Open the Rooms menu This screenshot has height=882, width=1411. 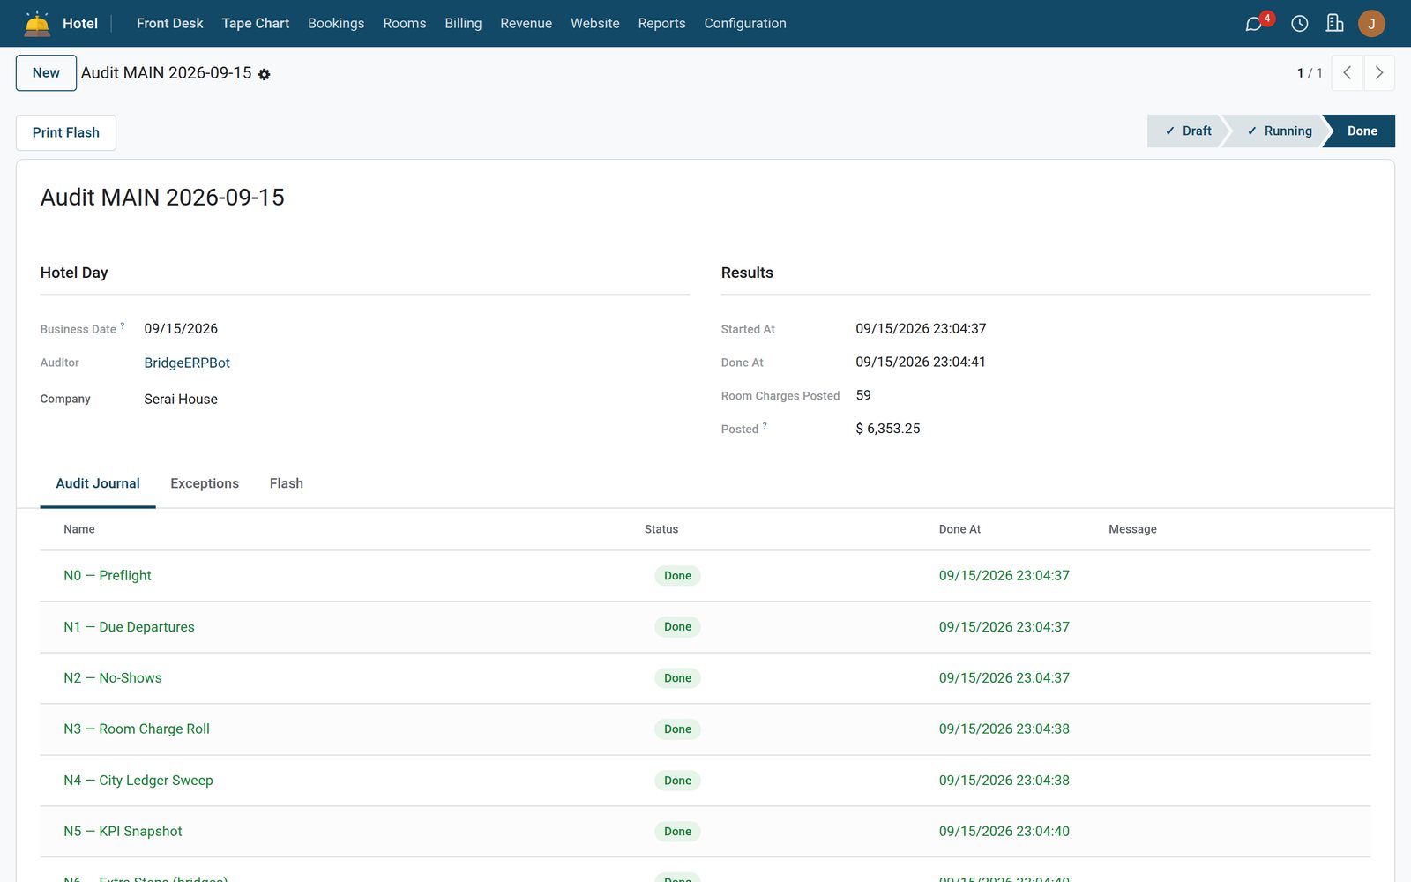[405, 24]
